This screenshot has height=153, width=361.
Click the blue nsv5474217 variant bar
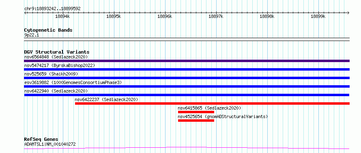point(187,69)
